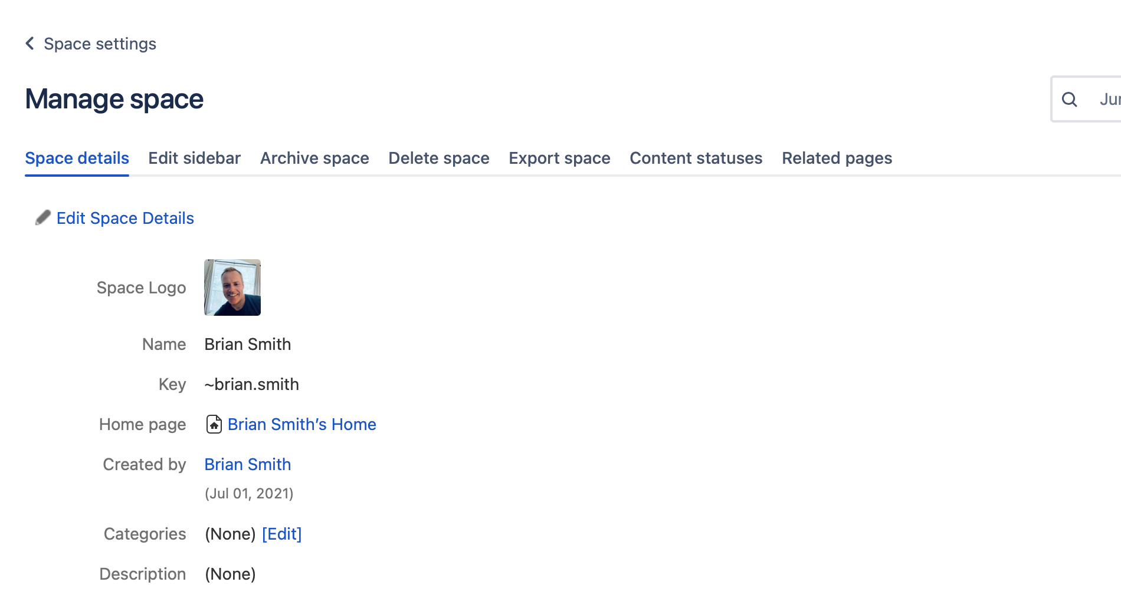
Task: Open Edit Space Details
Action: click(x=125, y=218)
